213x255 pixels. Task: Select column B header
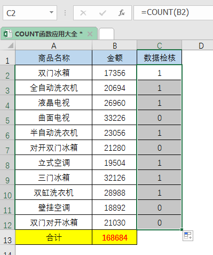tap(115, 45)
